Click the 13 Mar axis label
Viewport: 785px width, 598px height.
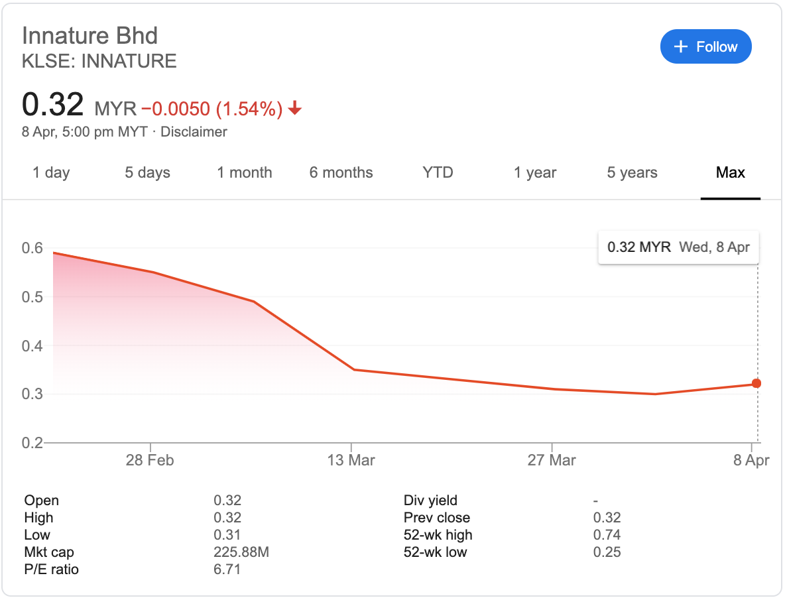click(x=351, y=459)
